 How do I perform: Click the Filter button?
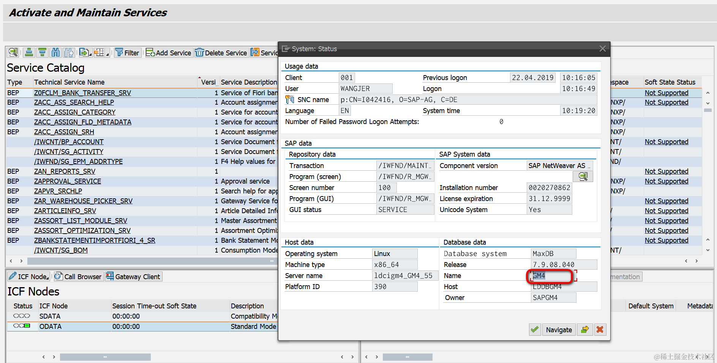[128, 53]
